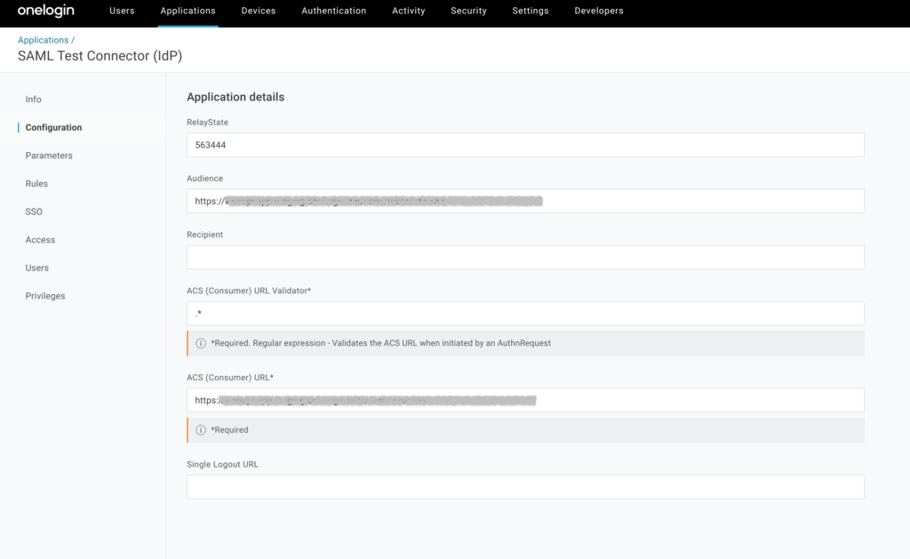
Task: Click the empty Recipient field
Action: (x=525, y=257)
